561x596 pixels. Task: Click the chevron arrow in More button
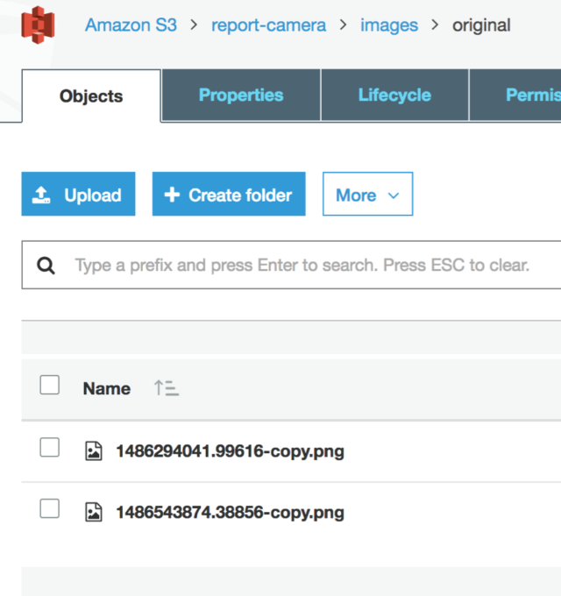tap(394, 195)
